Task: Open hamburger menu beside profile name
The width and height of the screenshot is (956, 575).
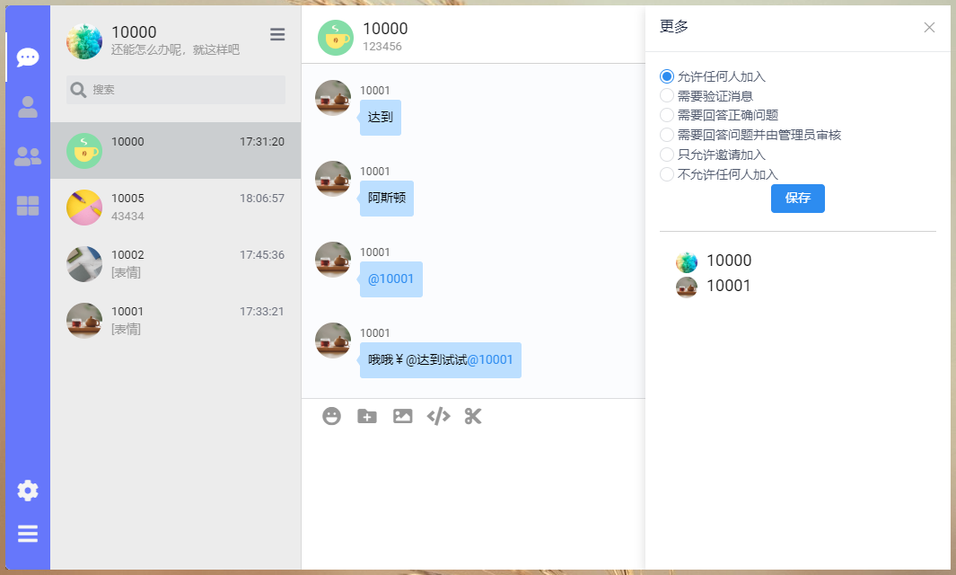Action: pos(277,34)
